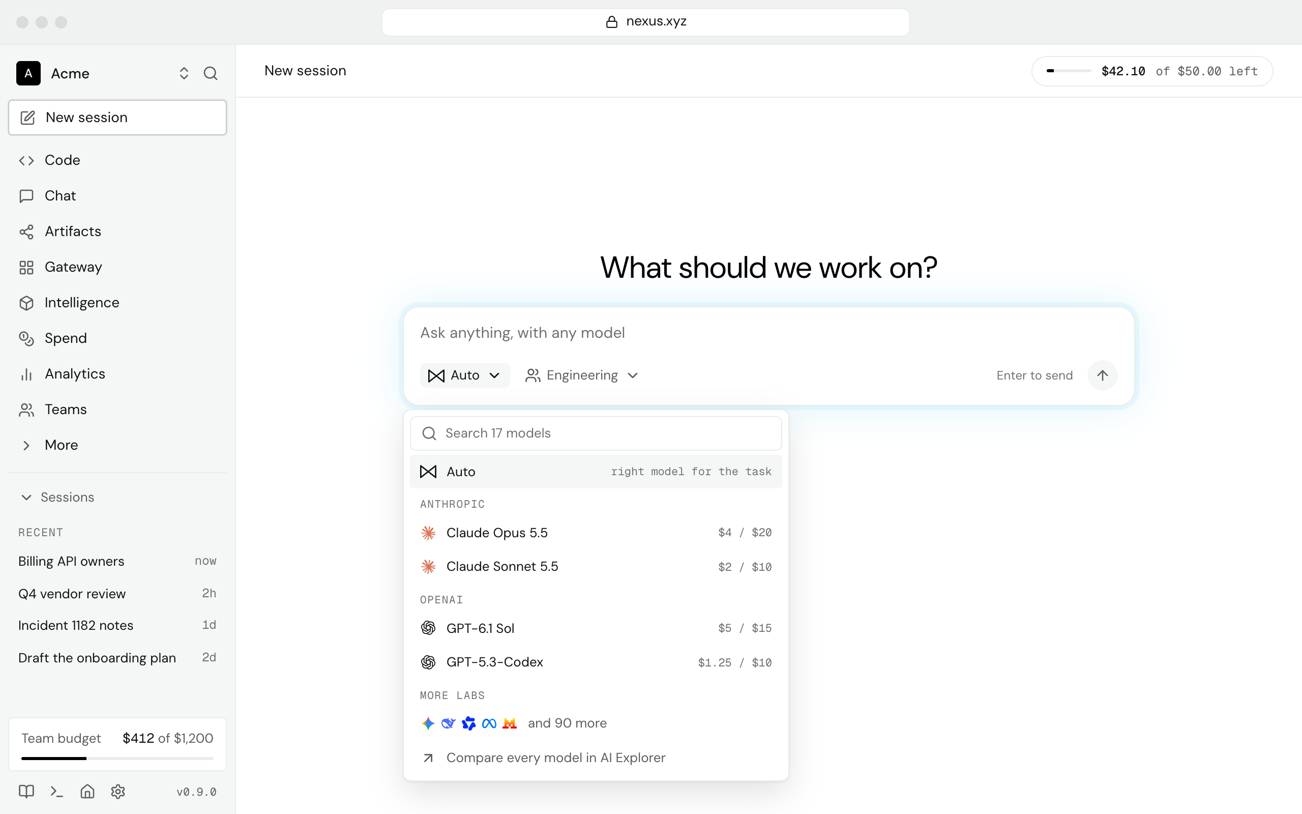Open the terminal prompt icon
Viewport: 1302px width, 814px height.
(56, 792)
